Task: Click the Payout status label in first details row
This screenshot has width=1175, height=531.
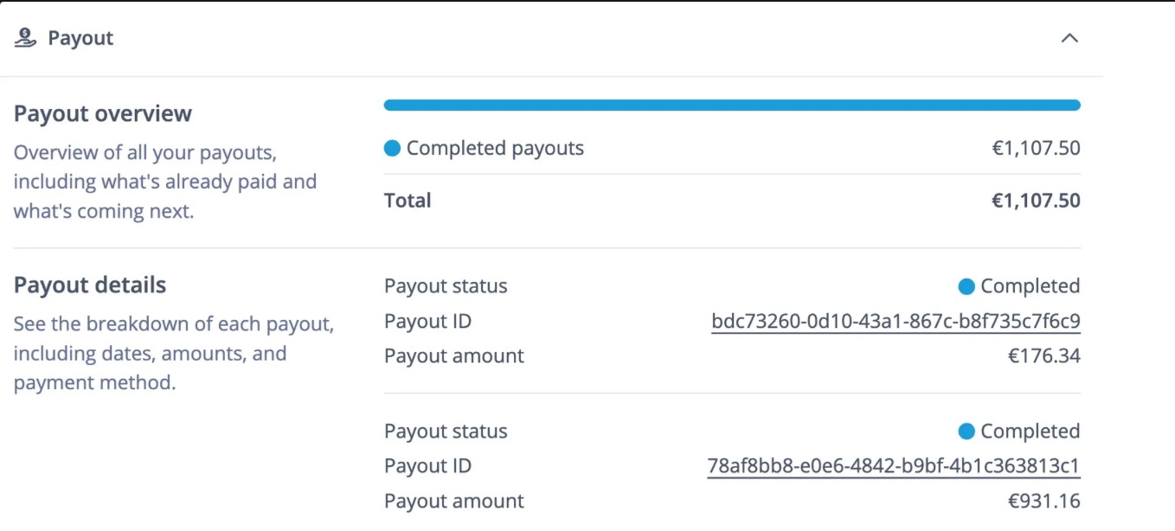Action: point(446,285)
